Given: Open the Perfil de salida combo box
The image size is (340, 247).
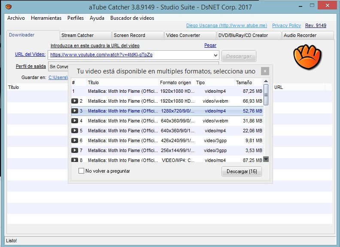Looking at the screenshot, I should pos(134,67).
